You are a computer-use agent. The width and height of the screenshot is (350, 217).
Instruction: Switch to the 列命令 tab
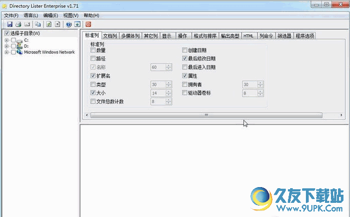(266, 36)
